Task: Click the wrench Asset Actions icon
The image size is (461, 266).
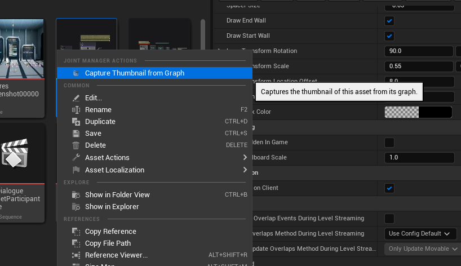Action: click(76, 158)
